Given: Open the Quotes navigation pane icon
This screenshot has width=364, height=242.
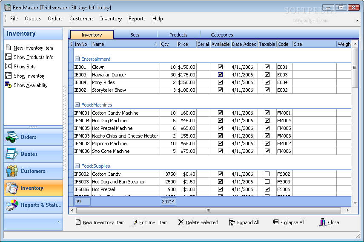Looking at the screenshot, I should point(12,154).
